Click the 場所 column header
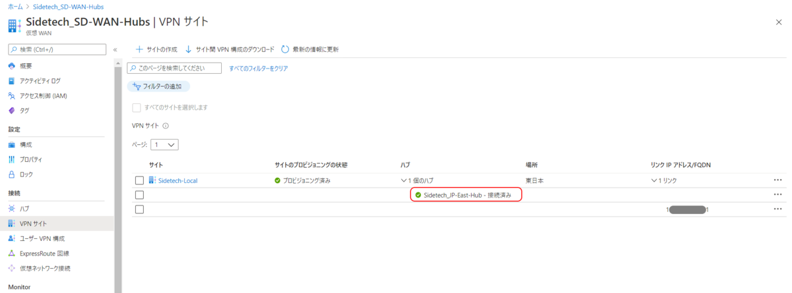 pyautogui.click(x=531, y=164)
